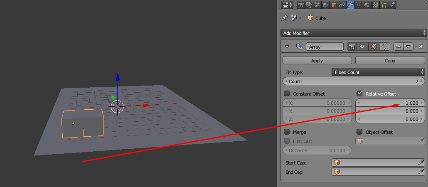Image resolution: width=428 pixels, height=187 pixels.
Task: Open the Particles sparkle tab
Action: coord(384,5)
